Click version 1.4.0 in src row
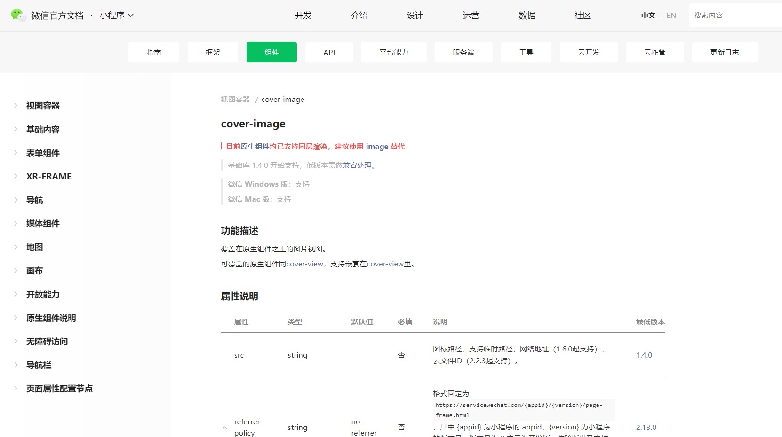782x437 pixels. (644, 355)
